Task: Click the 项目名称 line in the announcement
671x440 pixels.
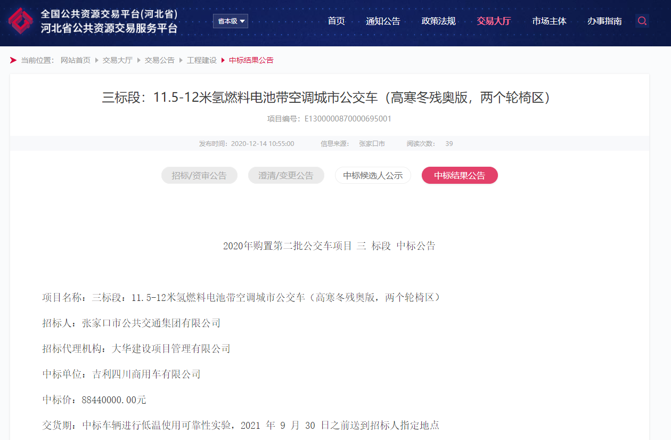Action: [242, 297]
